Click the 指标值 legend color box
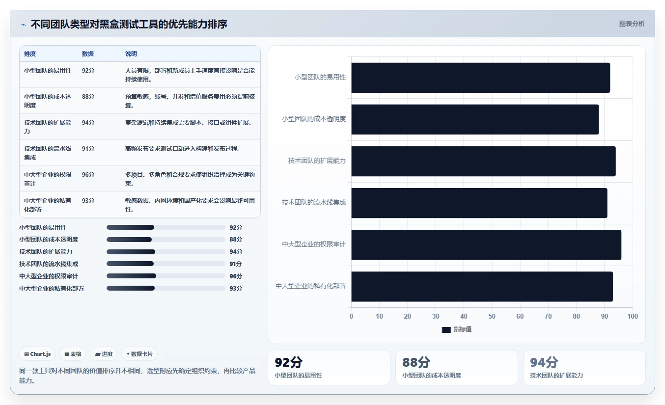The height and width of the screenshot is (405, 665). (446, 330)
